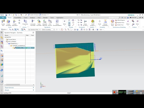Open the Window dropdown in title bar

(44, 15)
